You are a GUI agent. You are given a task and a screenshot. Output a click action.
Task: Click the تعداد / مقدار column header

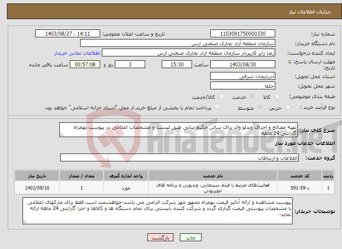pos(81,176)
